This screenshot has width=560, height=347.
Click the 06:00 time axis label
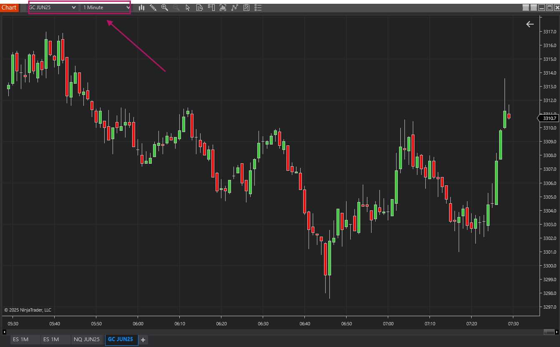pyautogui.click(x=138, y=324)
